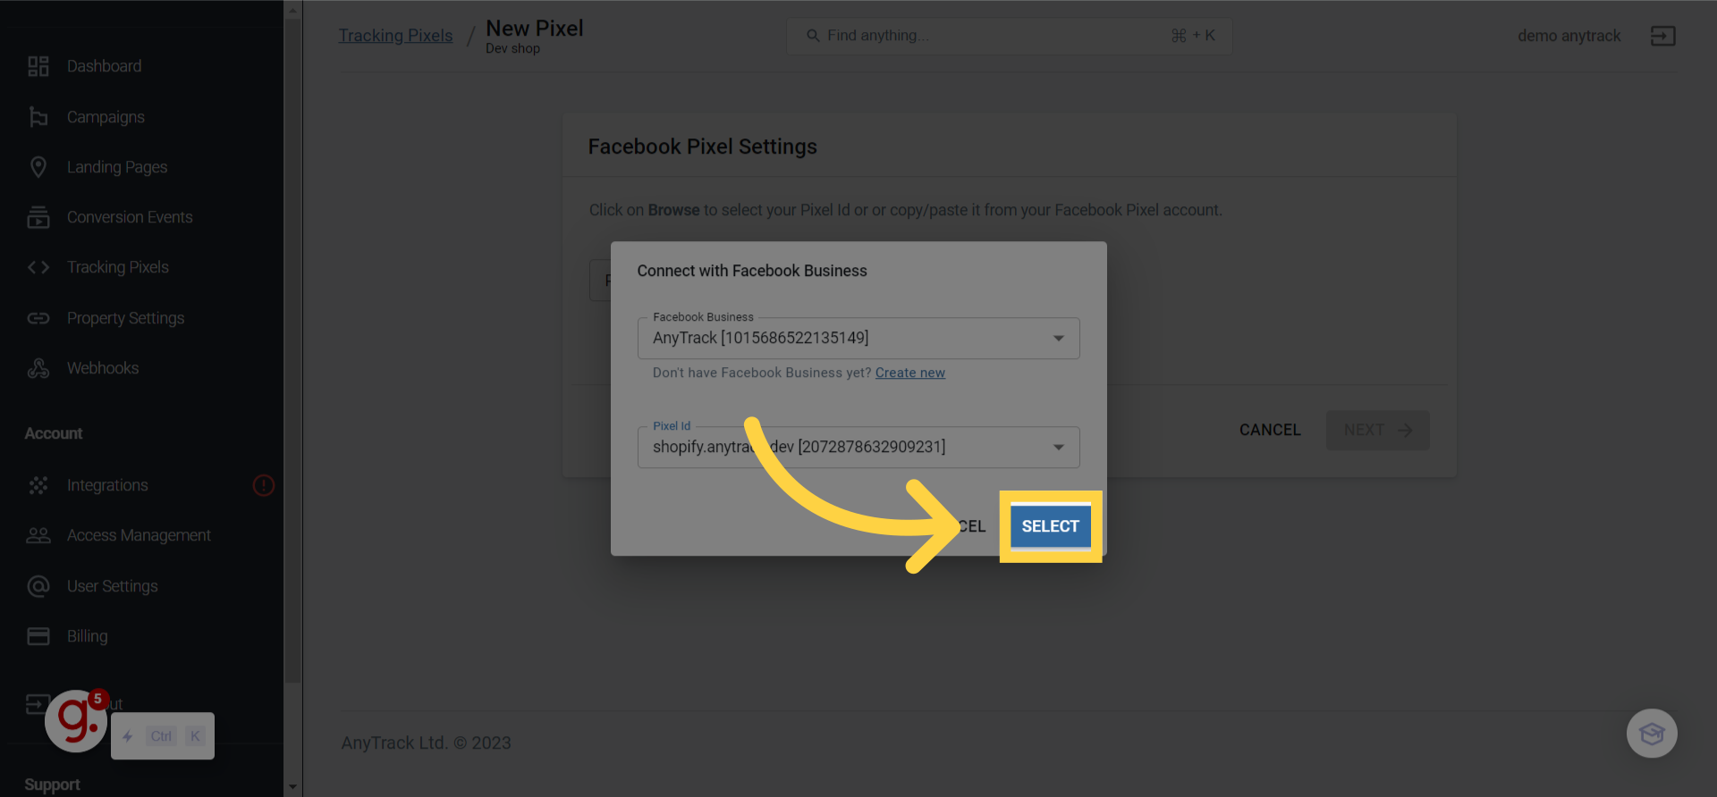
Task: Click the sidebar scrollbar down arrow
Action: (292, 787)
